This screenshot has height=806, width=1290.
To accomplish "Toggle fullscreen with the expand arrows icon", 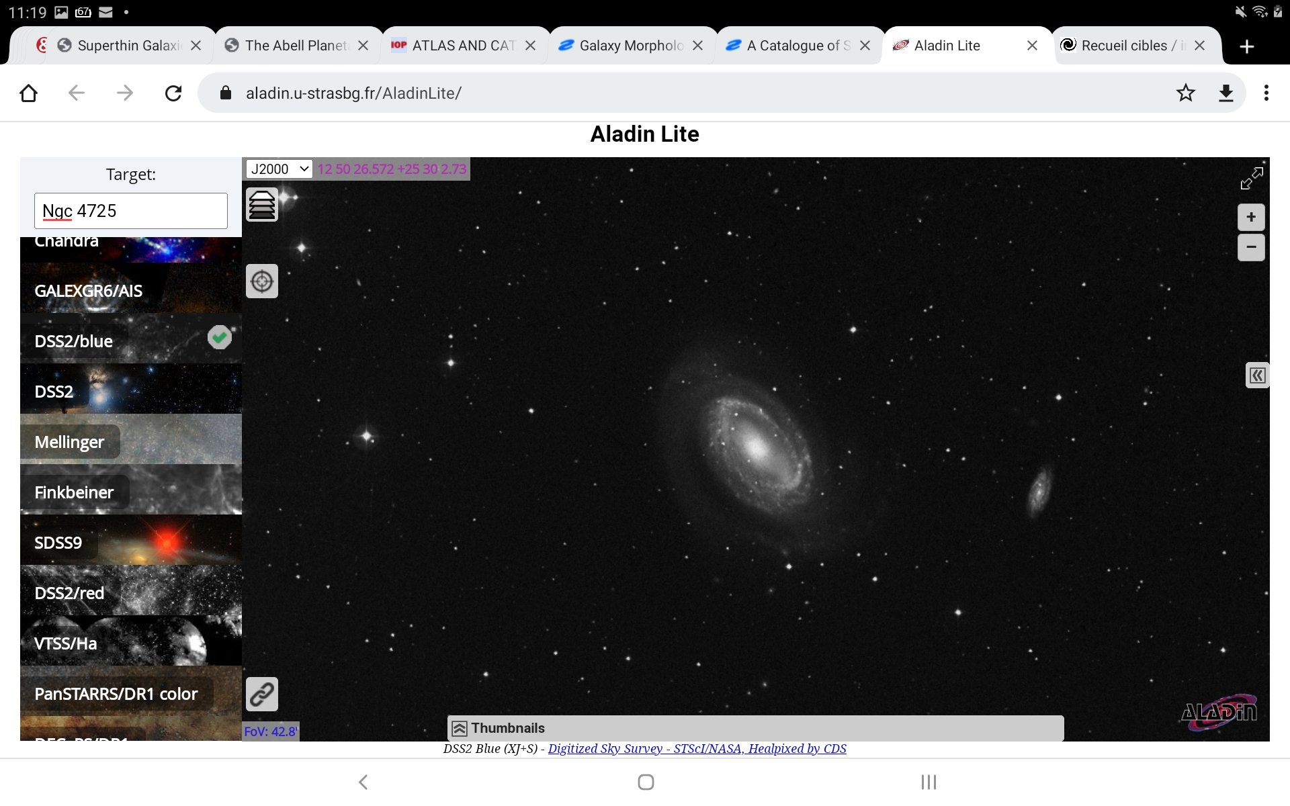I will 1252,178.
